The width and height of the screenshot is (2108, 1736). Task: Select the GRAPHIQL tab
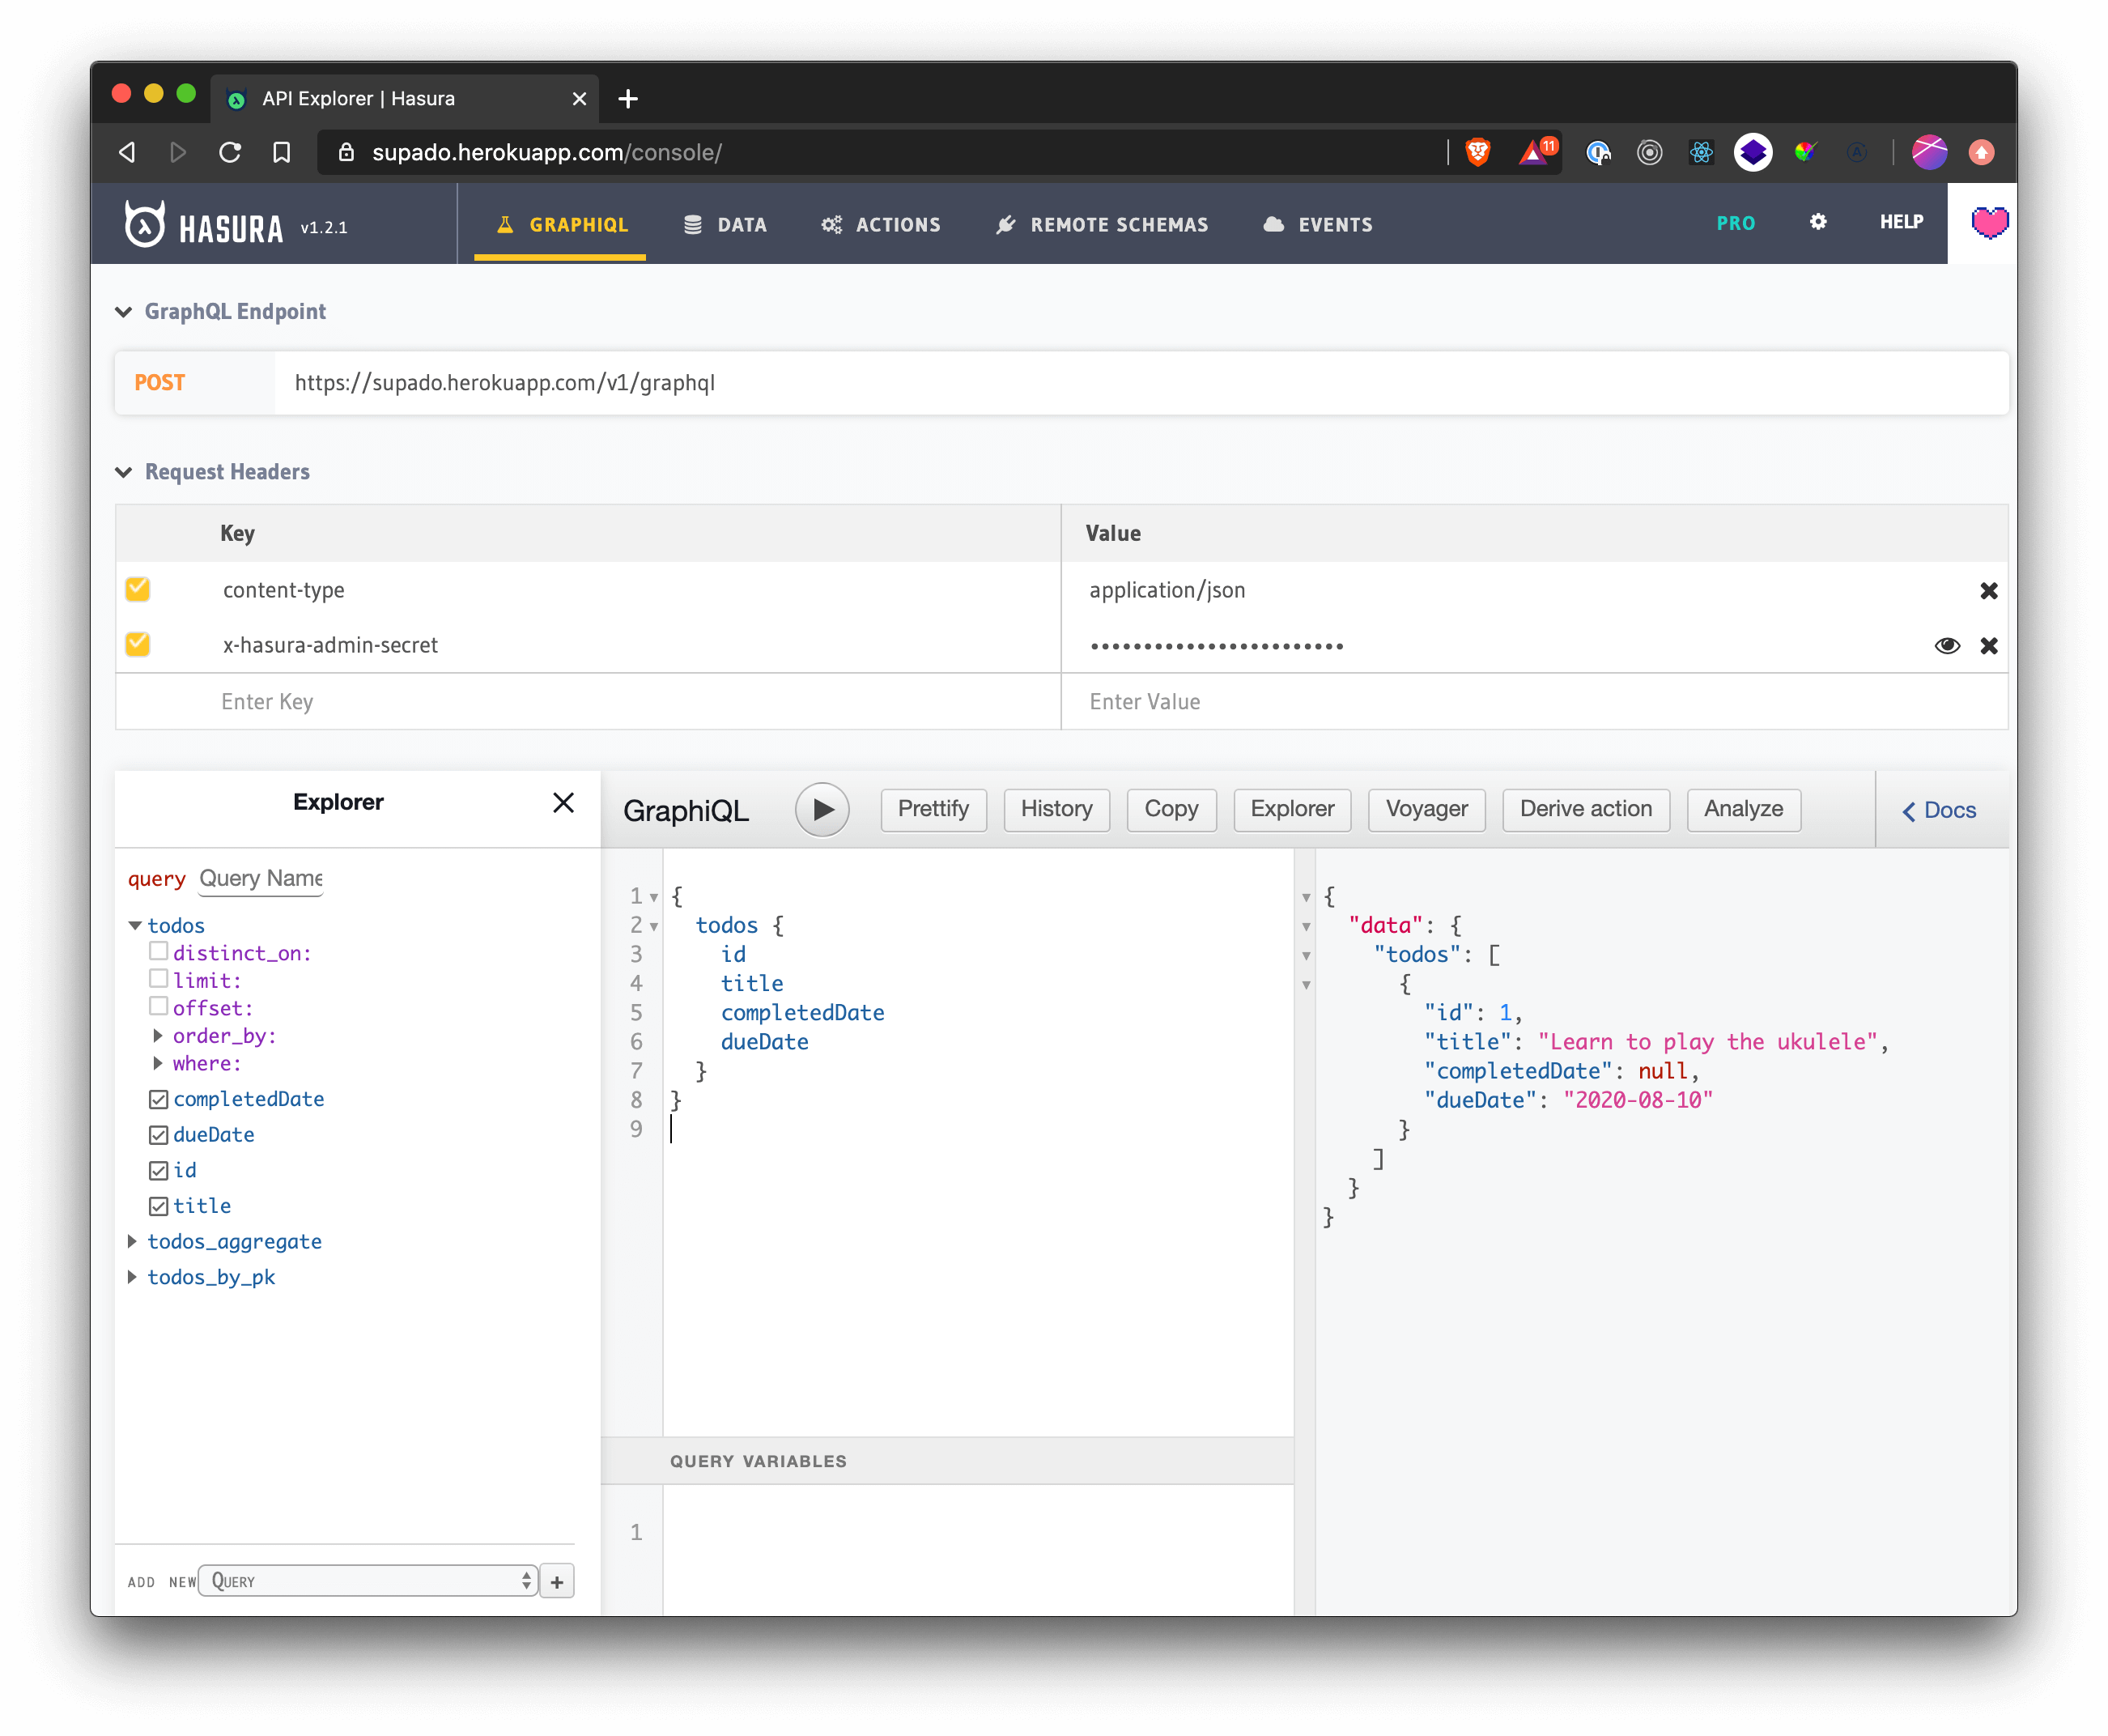click(x=563, y=224)
